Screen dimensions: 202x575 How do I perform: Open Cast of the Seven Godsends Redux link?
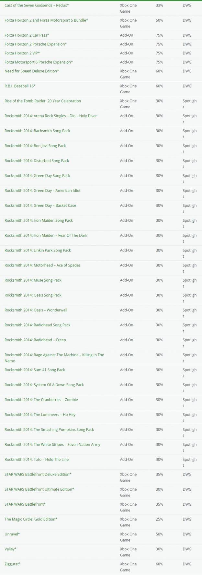click(37, 6)
